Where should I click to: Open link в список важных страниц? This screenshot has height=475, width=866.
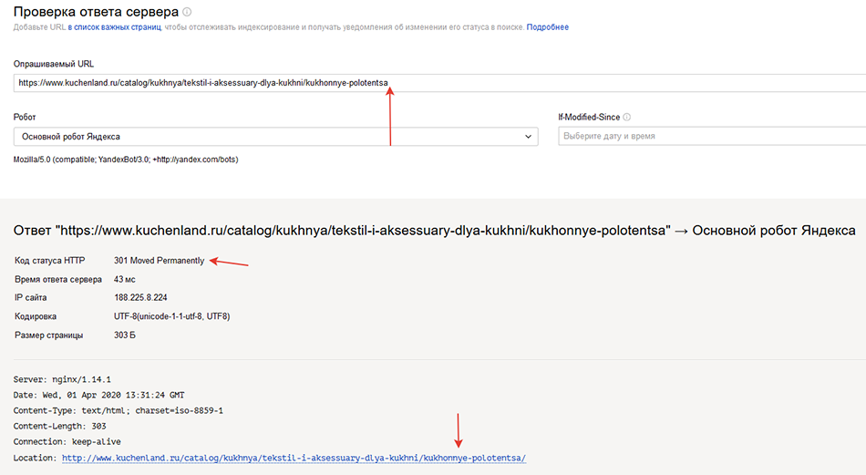coord(114,27)
